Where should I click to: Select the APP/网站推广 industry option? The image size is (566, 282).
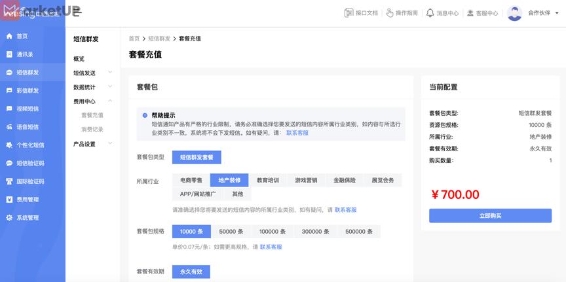pyautogui.click(x=198, y=194)
